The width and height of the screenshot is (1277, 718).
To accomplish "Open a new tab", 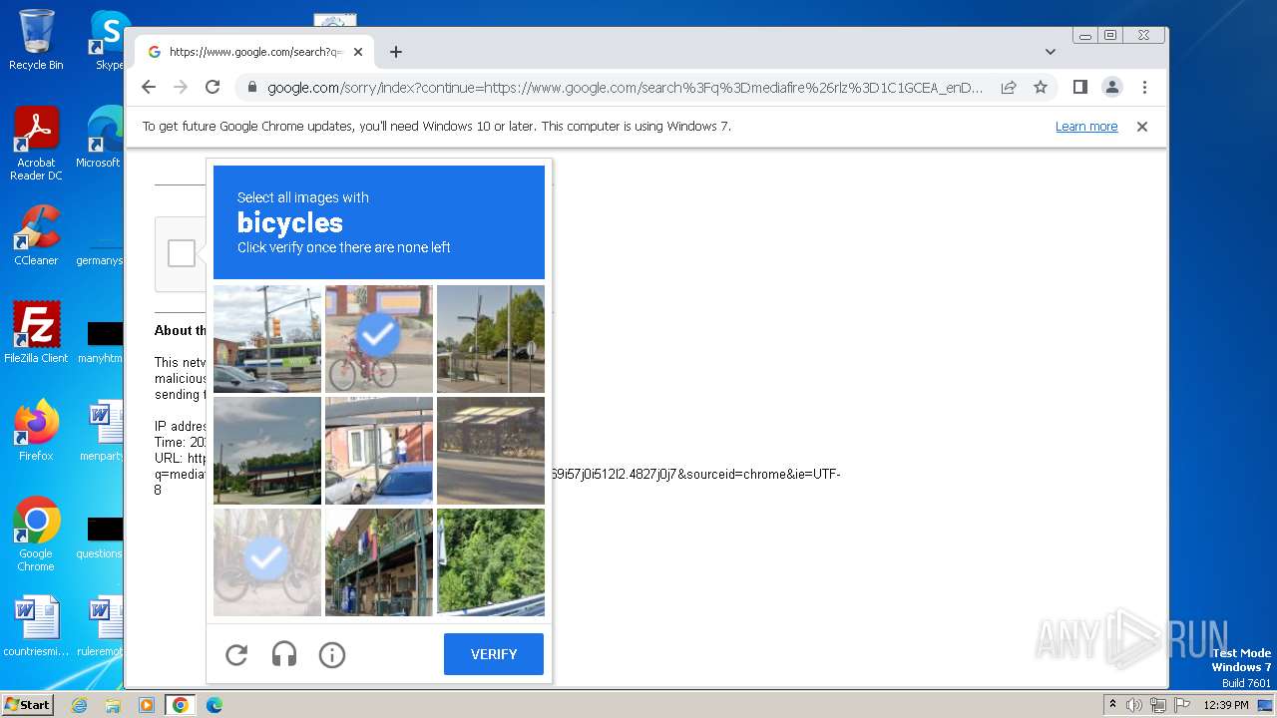I will click(x=396, y=52).
